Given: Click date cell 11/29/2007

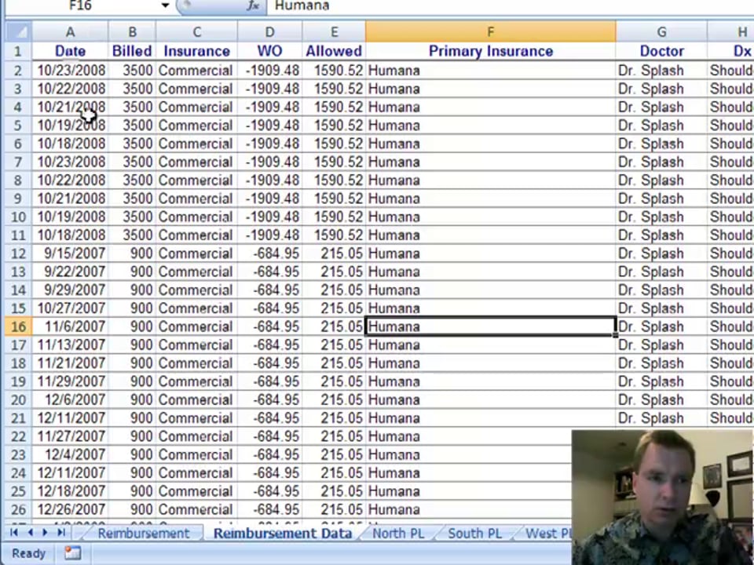Looking at the screenshot, I should click(70, 381).
